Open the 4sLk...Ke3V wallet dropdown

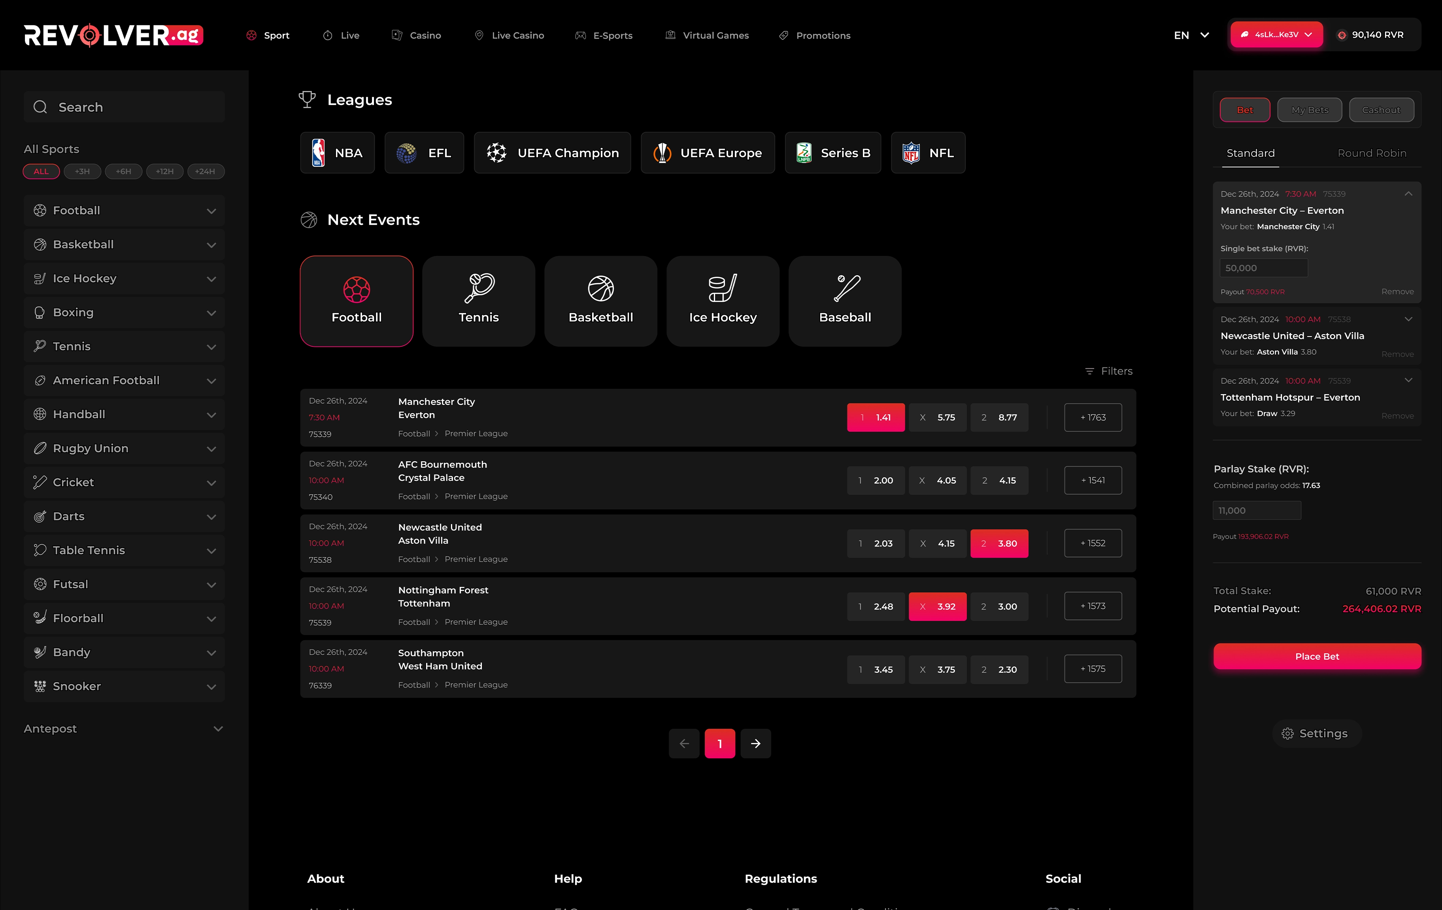click(x=1277, y=35)
